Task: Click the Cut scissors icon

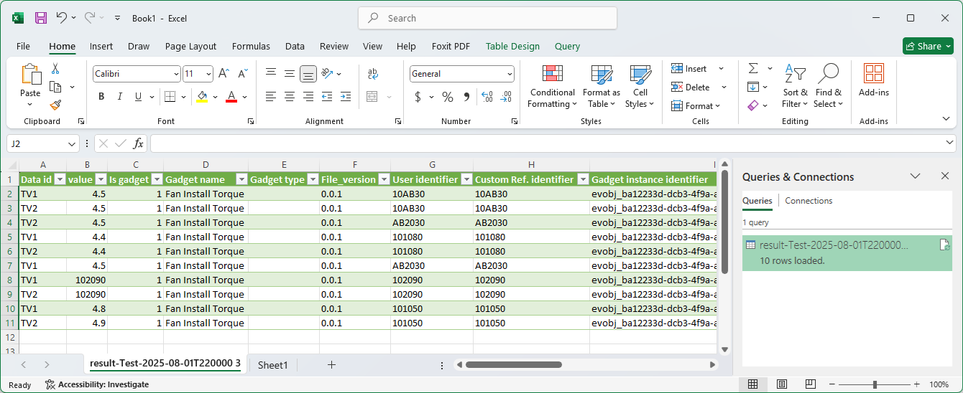Action: point(55,69)
